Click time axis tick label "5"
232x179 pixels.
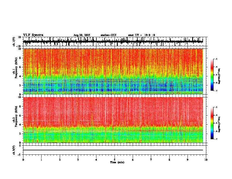point(115,160)
